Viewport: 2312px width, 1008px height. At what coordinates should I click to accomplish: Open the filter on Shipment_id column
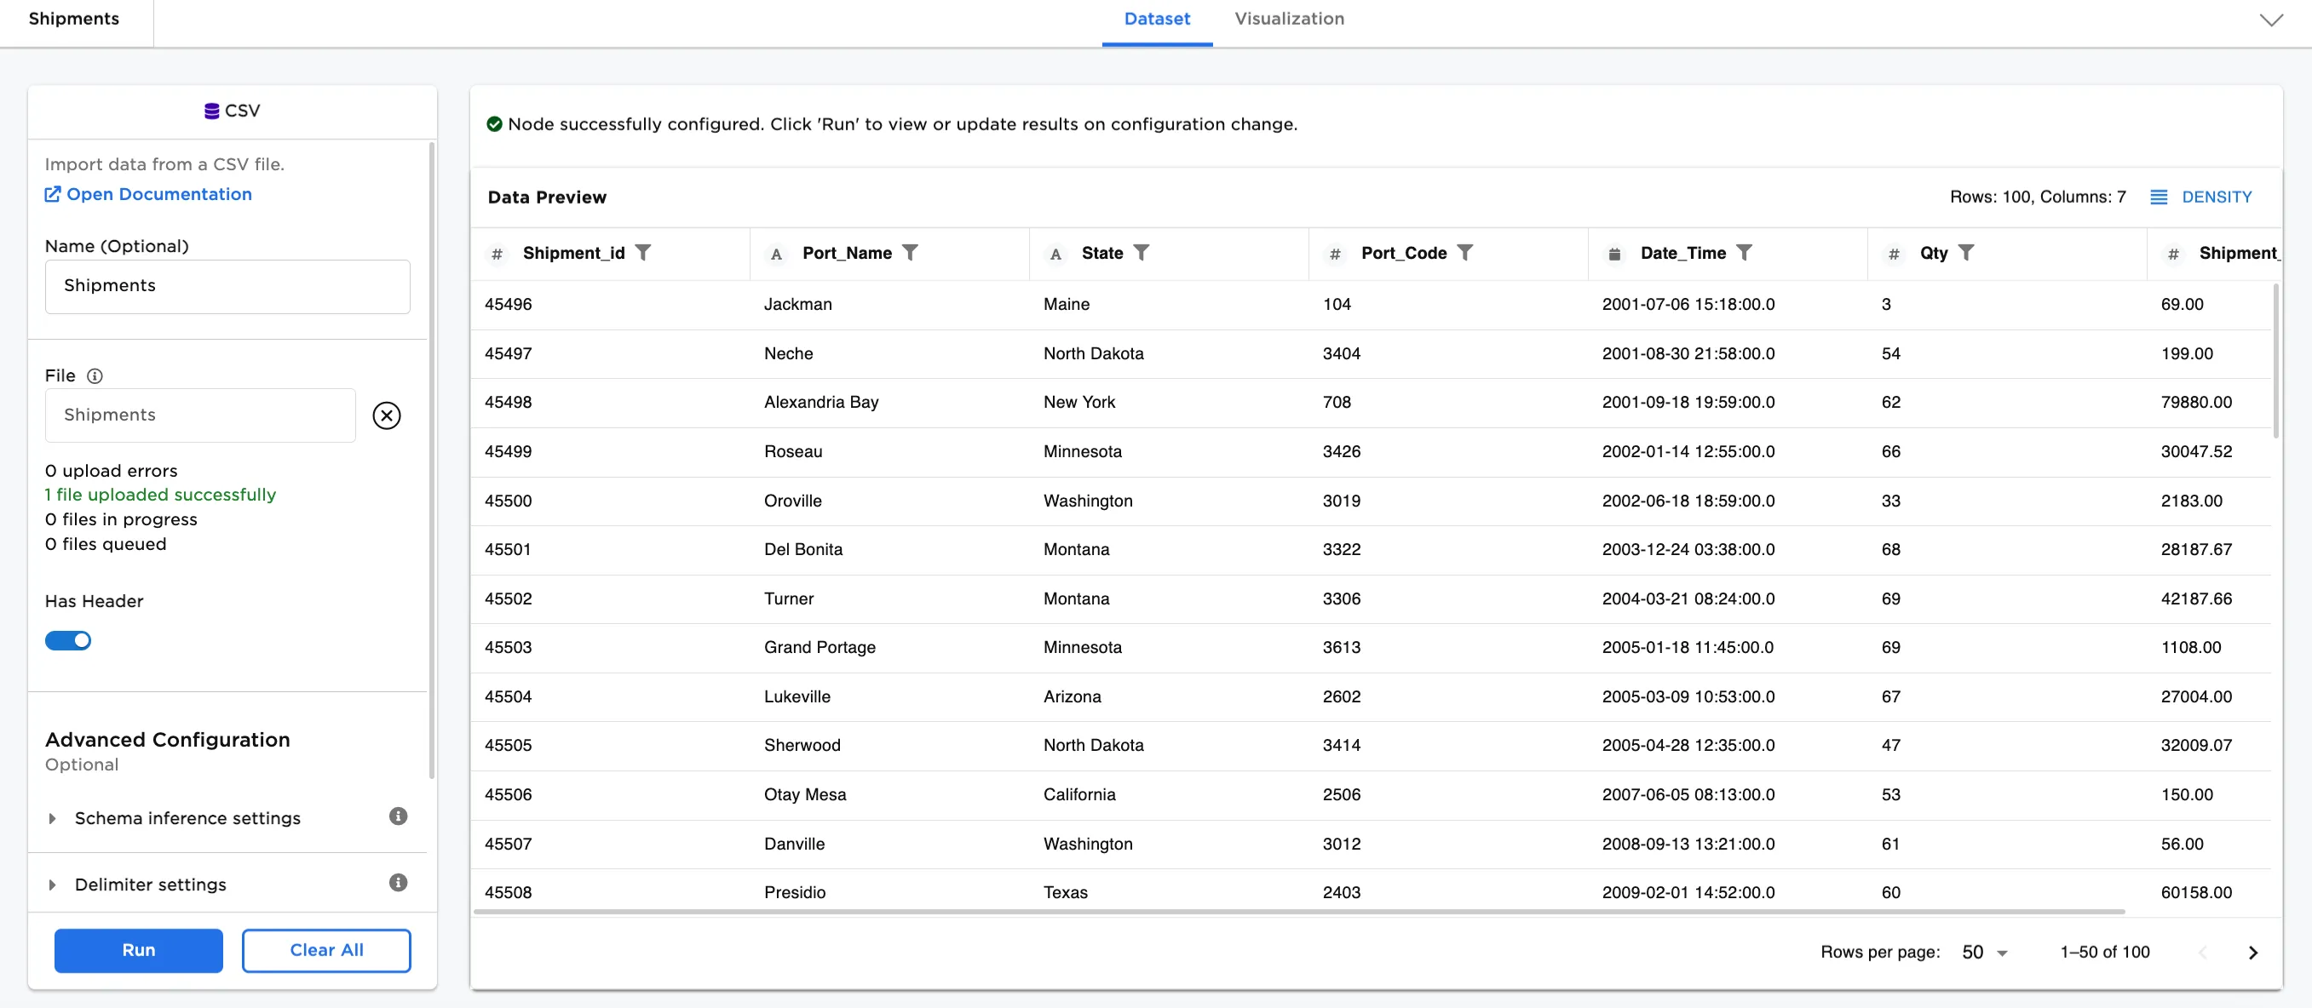pyautogui.click(x=646, y=253)
